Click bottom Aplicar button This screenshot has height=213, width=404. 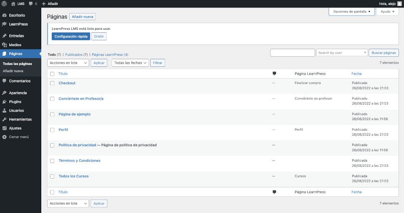pyautogui.click(x=99, y=203)
